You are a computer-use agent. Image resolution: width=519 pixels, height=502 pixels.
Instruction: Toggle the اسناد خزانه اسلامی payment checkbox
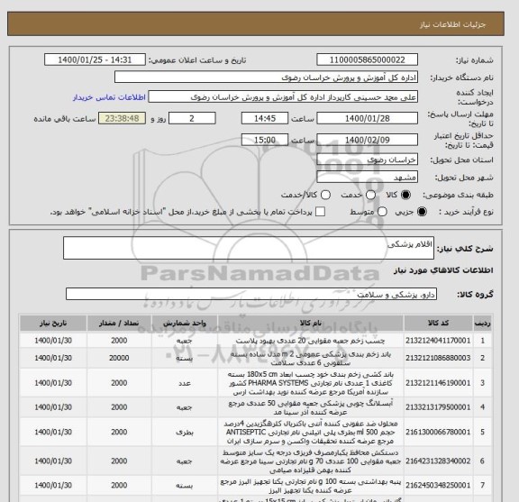pos(320,212)
